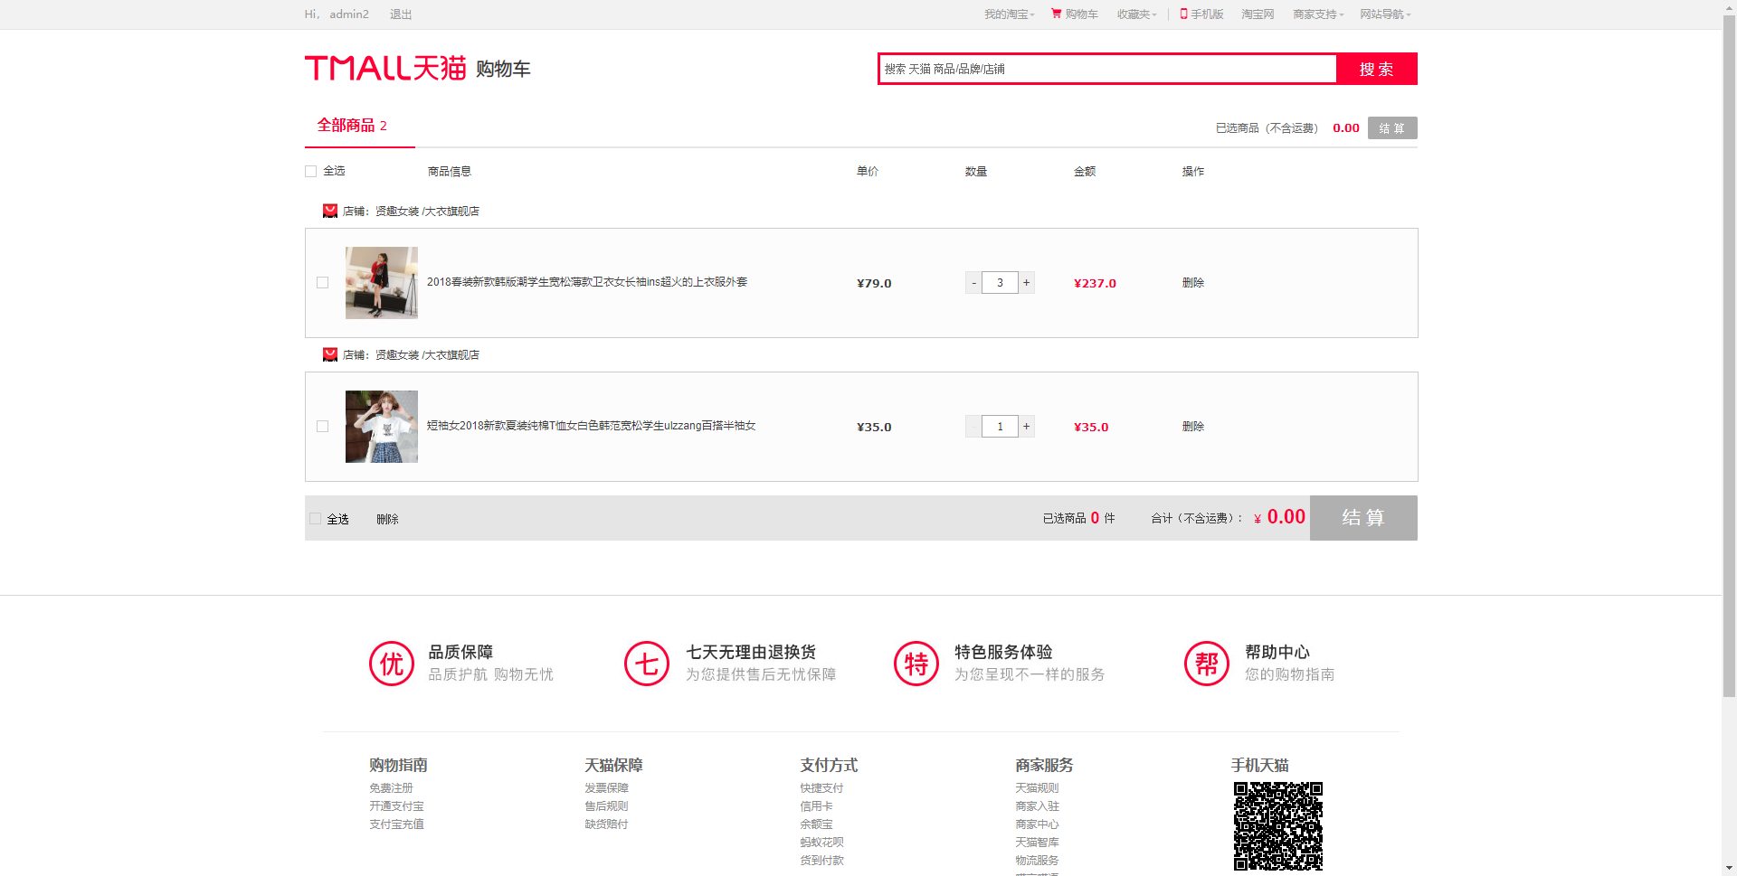
Task: Open 蚂蚁花呗 footer link
Action: [x=821, y=843]
